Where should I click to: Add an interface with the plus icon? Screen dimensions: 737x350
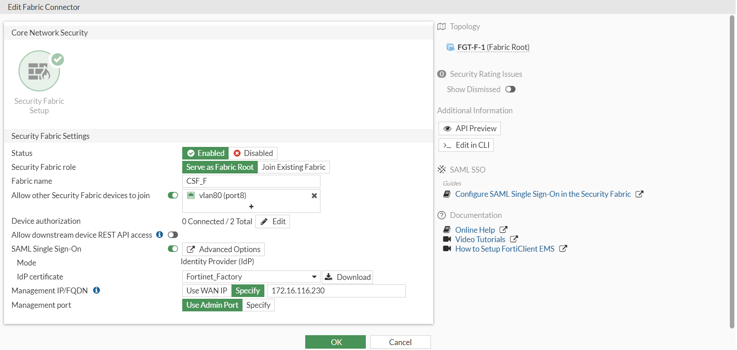coord(251,207)
